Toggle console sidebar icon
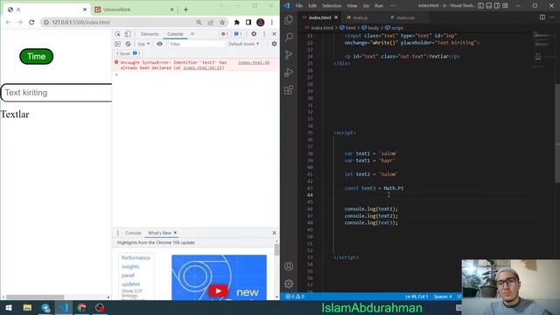The height and width of the screenshot is (315, 560). 117,44
